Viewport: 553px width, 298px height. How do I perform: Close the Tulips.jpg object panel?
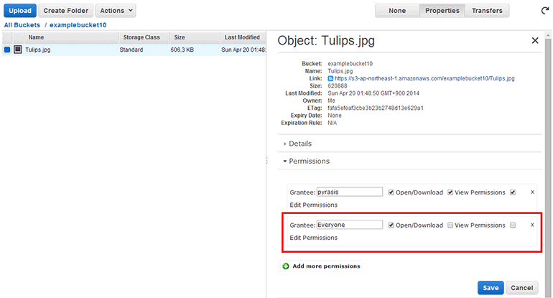tap(535, 41)
